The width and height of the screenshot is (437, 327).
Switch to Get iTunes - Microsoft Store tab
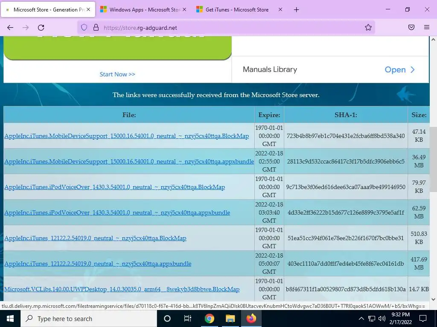click(x=238, y=9)
